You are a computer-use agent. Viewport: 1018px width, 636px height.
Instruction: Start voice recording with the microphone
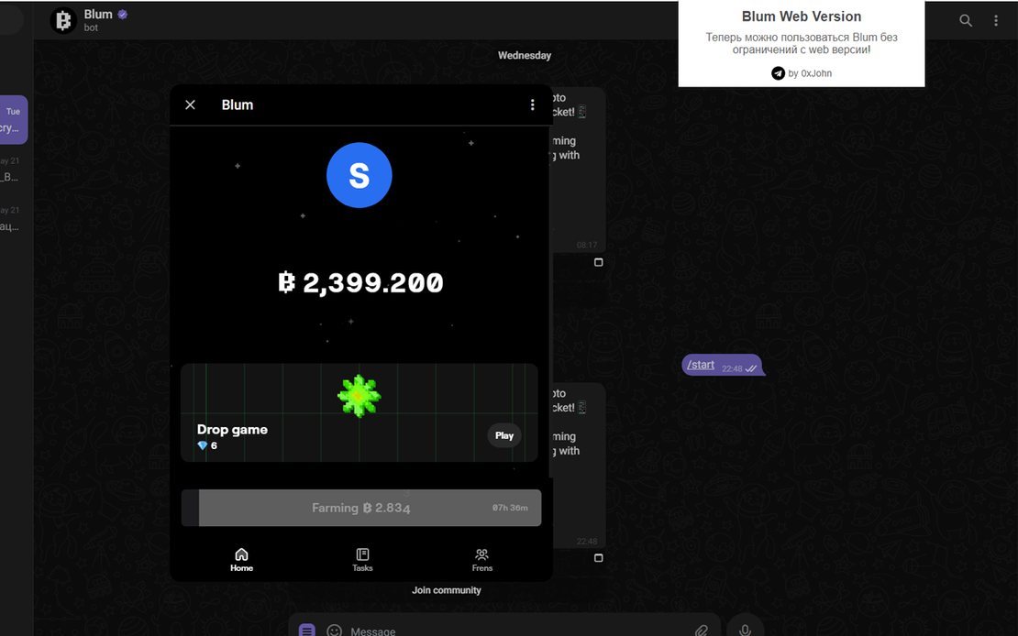pyautogui.click(x=746, y=630)
